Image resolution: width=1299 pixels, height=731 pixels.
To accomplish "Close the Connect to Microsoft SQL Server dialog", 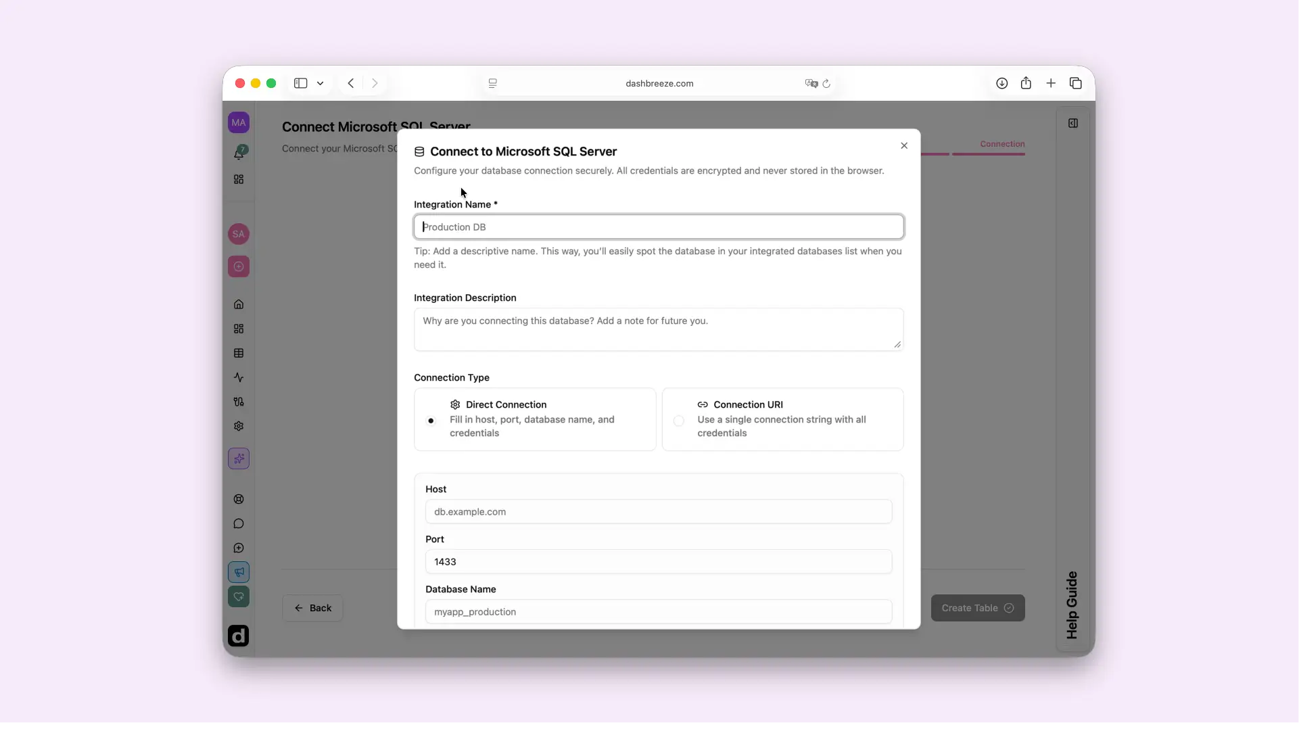I will pyautogui.click(x=904, y=145).
